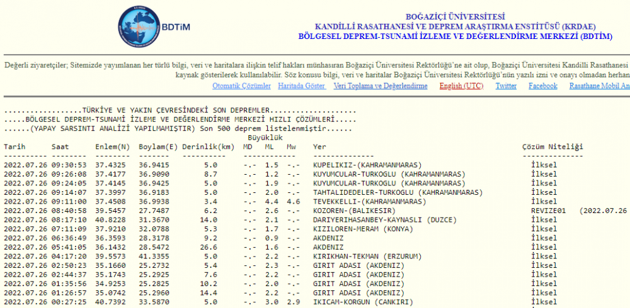Open the Rasathane Mobil link
The height and width of the screenshot is (308, 630).
click(598, 86)
